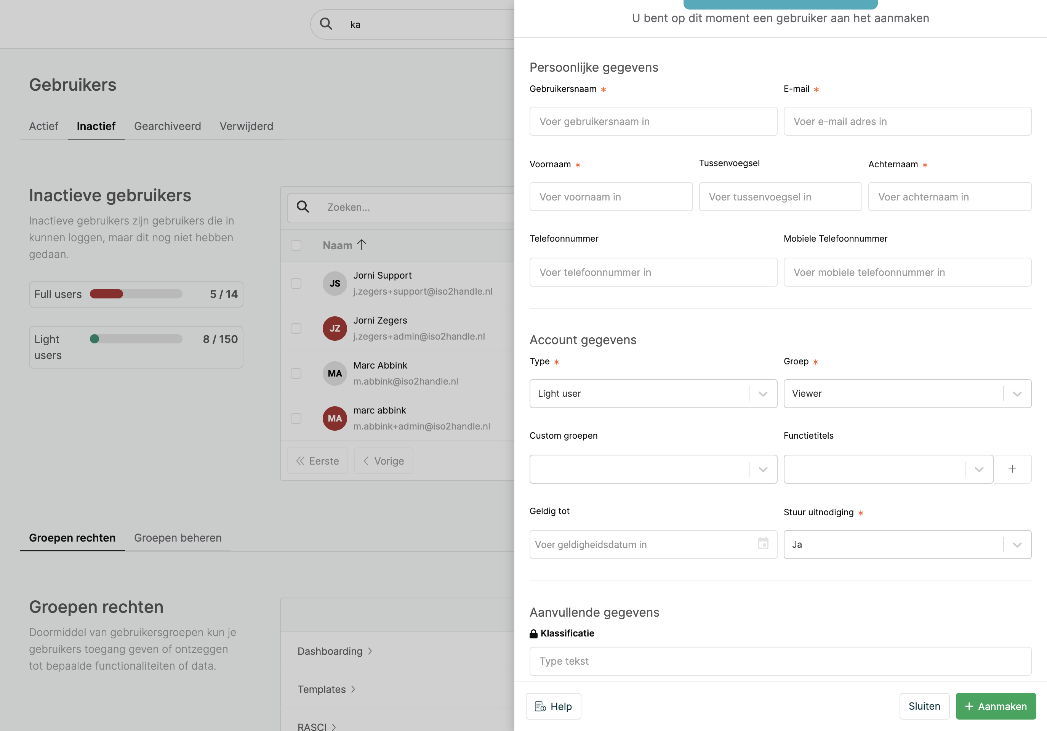Click the top search magnifier icon
1047x731 pixels.
(x=326, y=24)
